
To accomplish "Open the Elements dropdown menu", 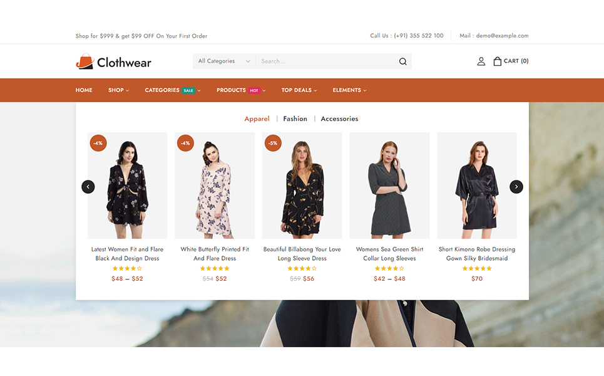I will 349,90.
